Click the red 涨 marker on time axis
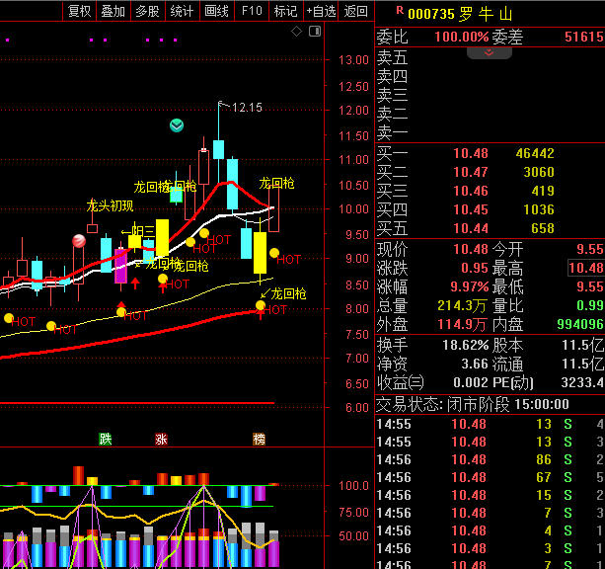Viewport: 605px width, 569px height. pyautogui.click(x=161, y=439)
